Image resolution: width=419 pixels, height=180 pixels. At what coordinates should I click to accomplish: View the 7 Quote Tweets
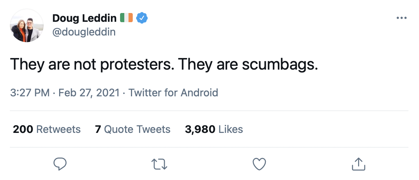pyautogui.click(x=133, y=129)
